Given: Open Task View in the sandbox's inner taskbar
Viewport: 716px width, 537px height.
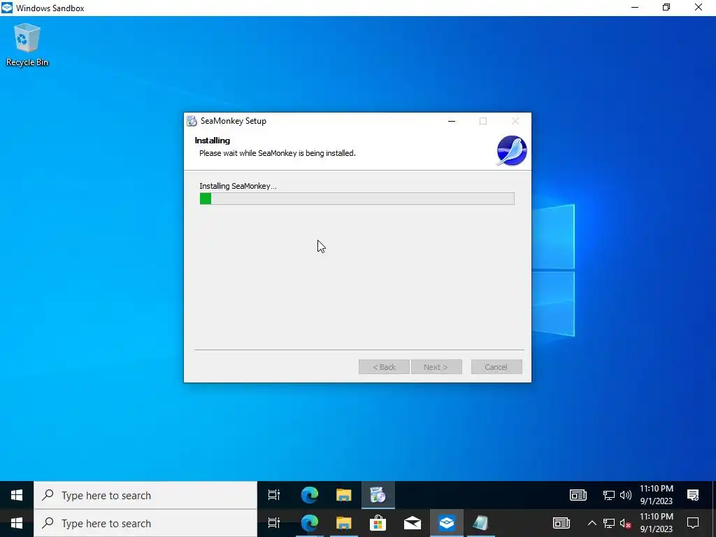Looking at the screenshot, I should pos(274,495).
